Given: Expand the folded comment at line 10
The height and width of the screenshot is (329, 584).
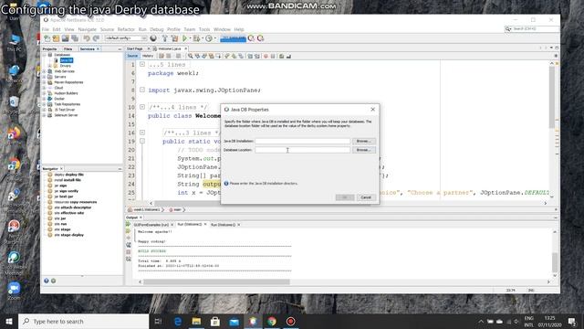Looking at the screenshot, I should 142,107.
